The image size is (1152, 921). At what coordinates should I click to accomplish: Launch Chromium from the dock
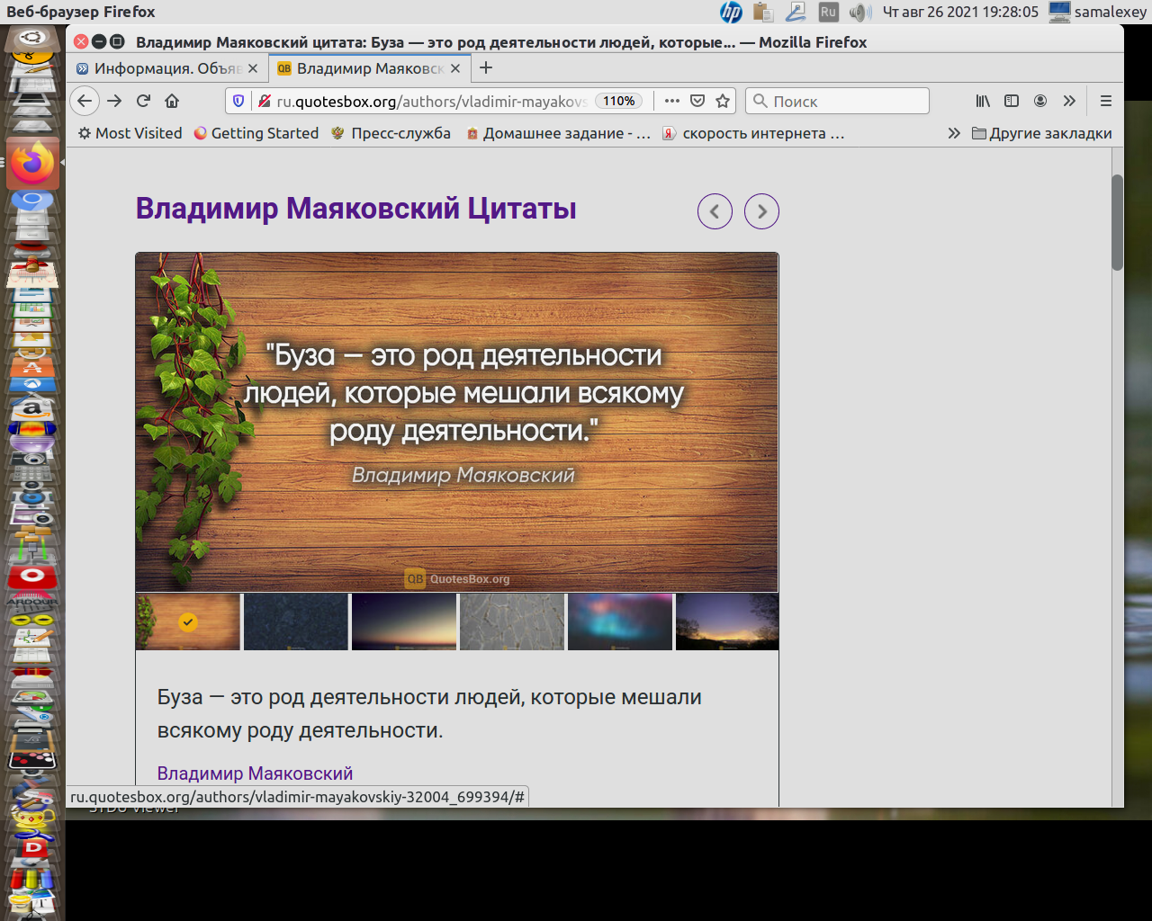coord(32,200)
